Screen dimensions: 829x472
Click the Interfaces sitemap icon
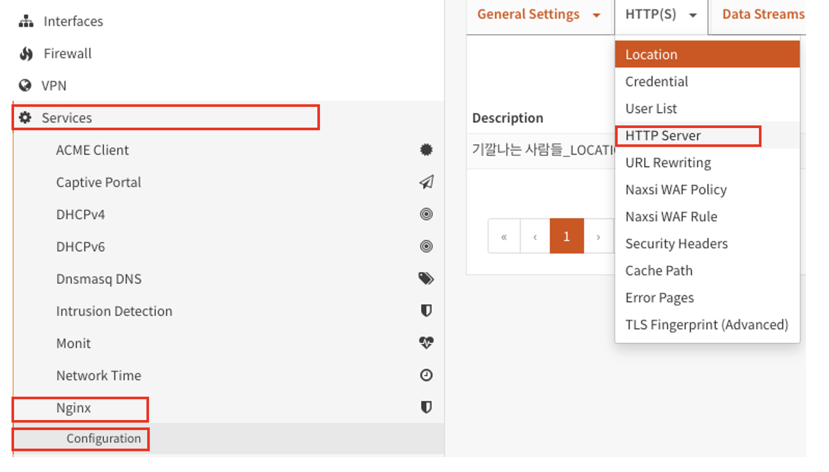[26, 21]
